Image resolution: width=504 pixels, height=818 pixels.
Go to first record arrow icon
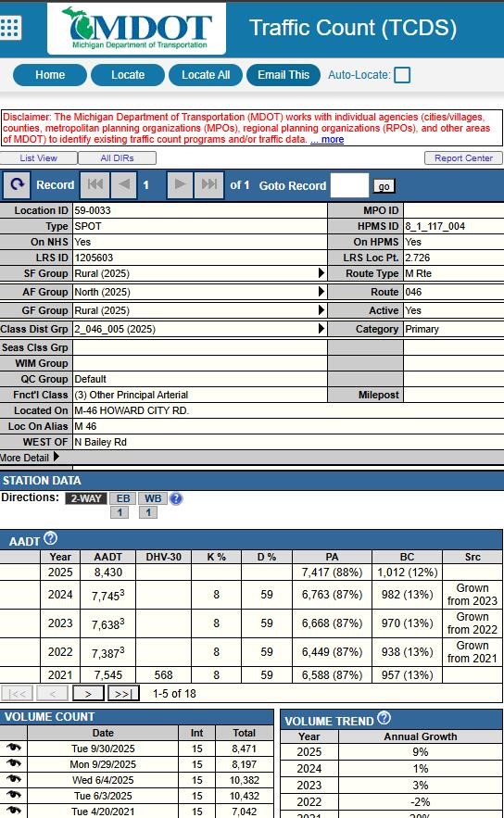point(94,184)
